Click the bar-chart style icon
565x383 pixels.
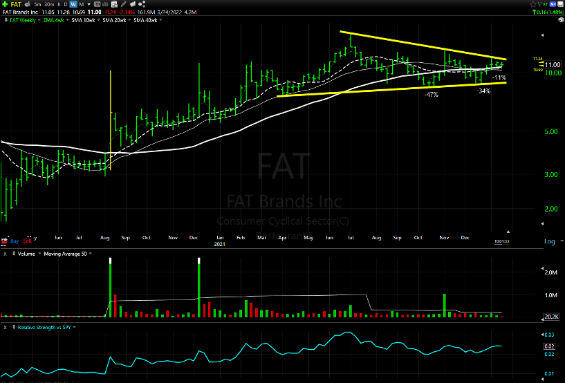106,4
